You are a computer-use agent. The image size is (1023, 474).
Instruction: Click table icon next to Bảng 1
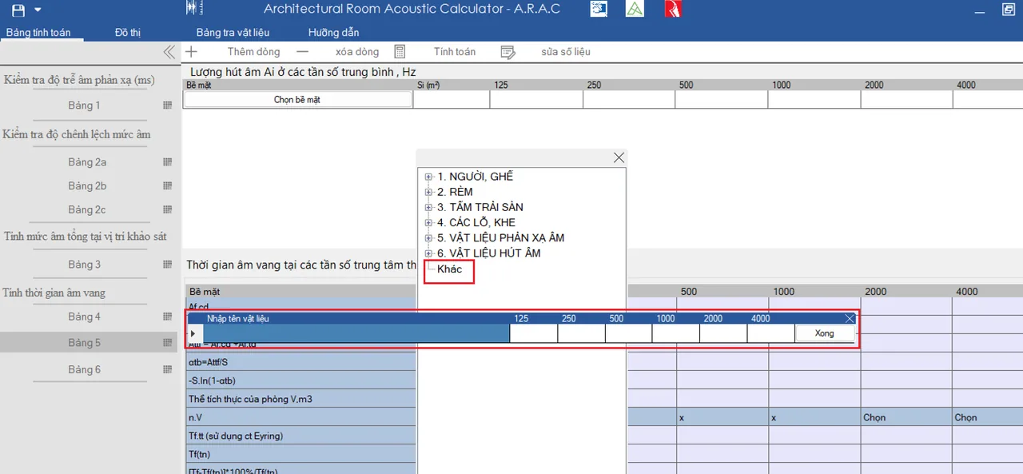coord(168,106)
